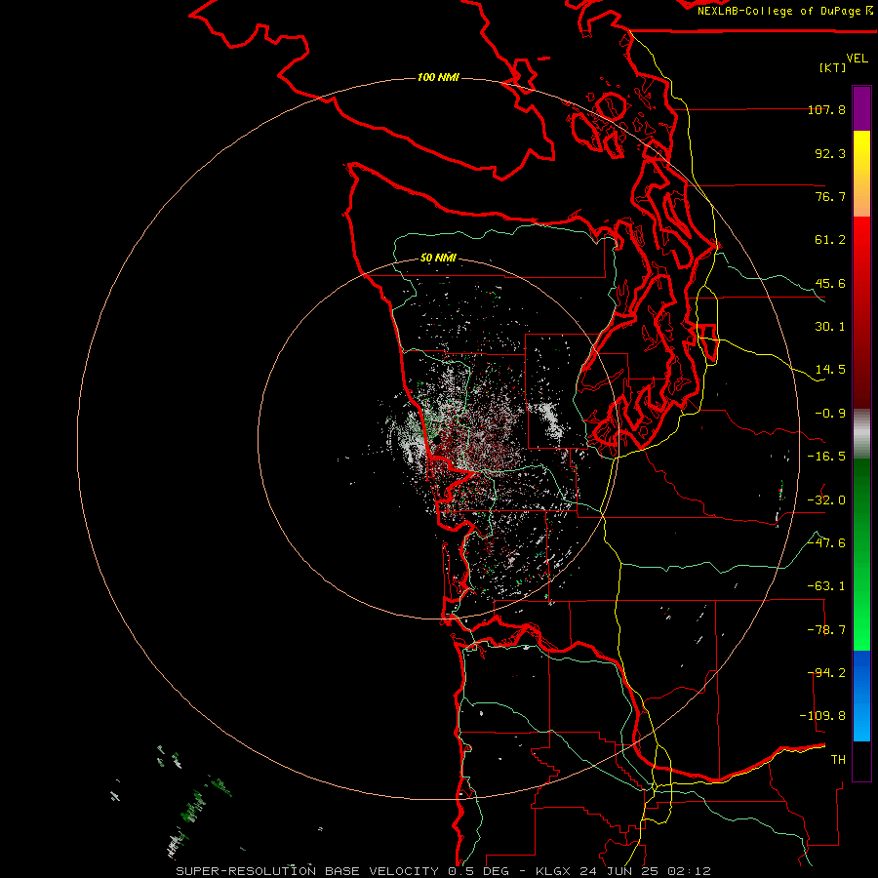Pick the blue segment of the velocity color bar

861,696
